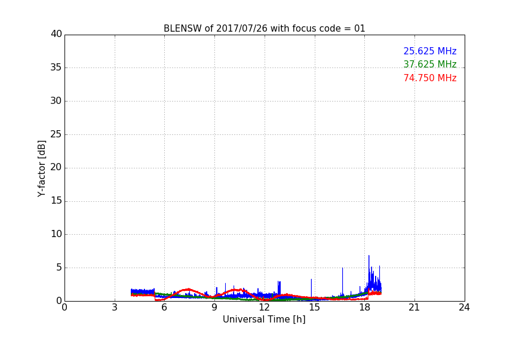Select the blue 25.625 MHz legend label
516x344 pixels.
tap(430, 51)
